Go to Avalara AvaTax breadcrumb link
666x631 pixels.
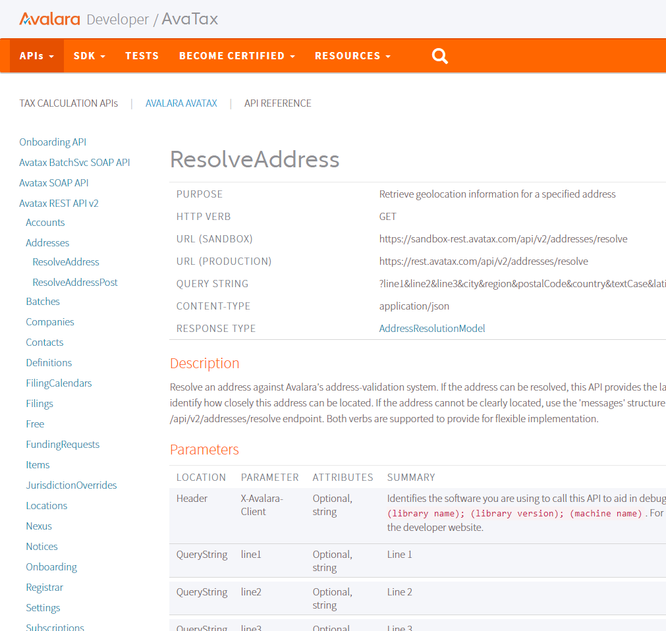tap(181, 103)
